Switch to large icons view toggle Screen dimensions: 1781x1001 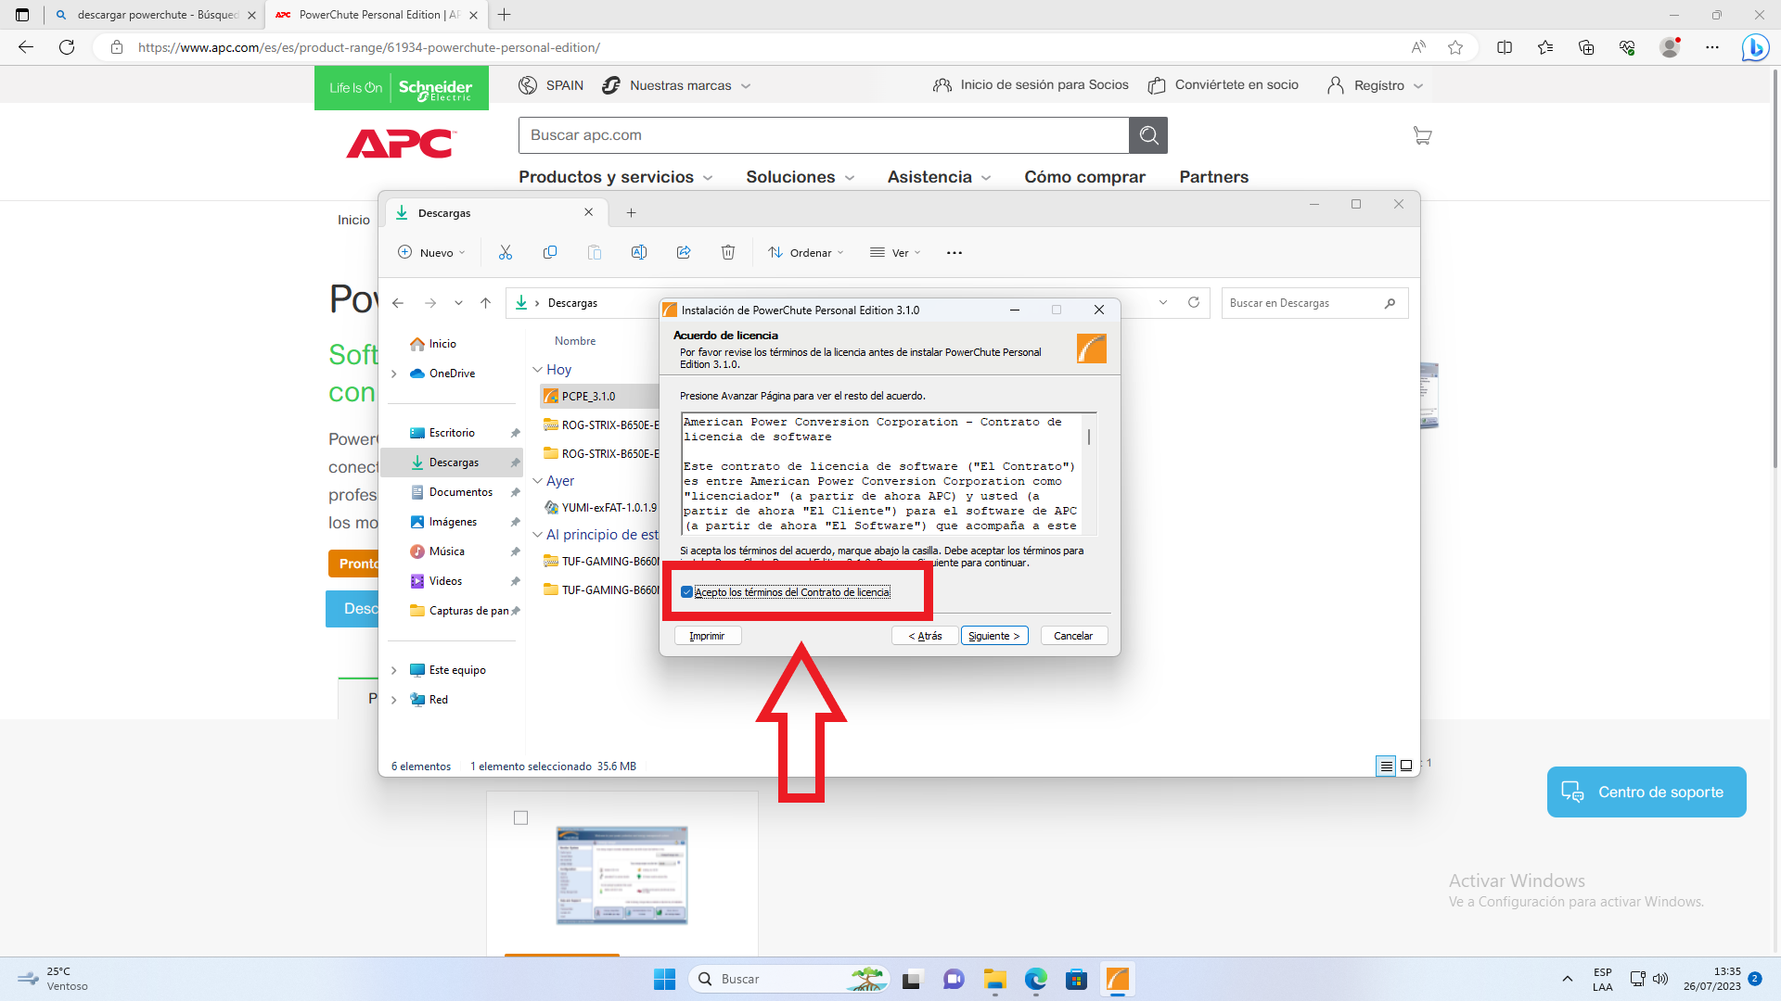(1406, 766)
